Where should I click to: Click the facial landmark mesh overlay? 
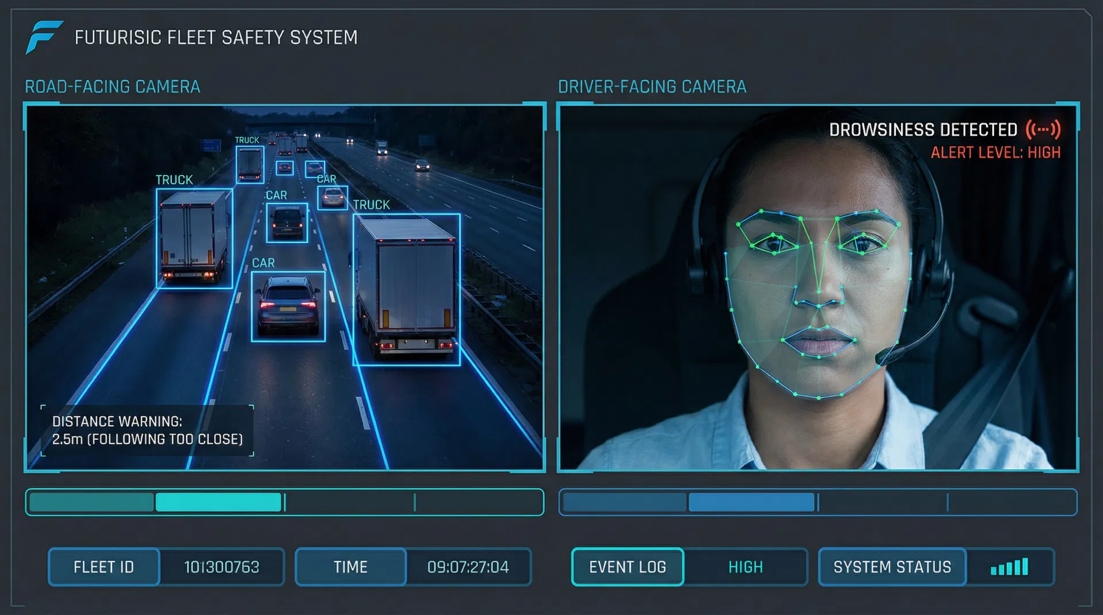point(817,304)
